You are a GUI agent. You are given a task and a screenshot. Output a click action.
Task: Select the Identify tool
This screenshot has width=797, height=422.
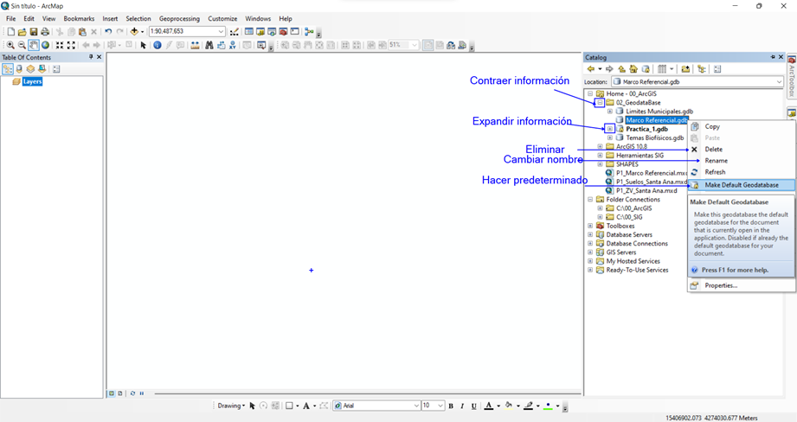157,45
